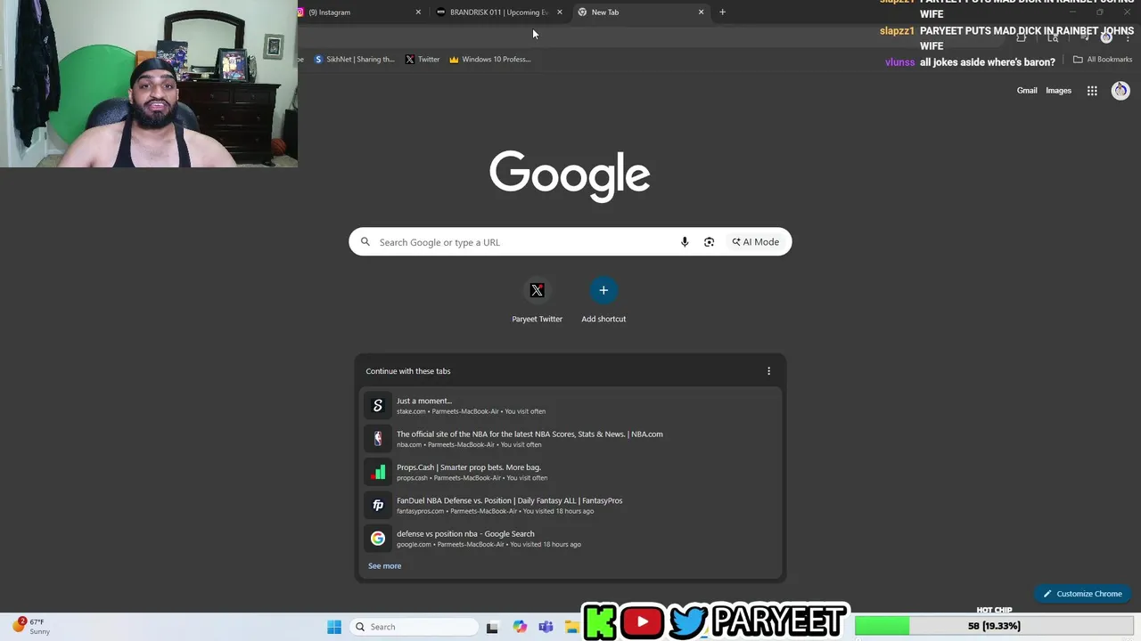Open the Windows 10 Profess... bookmark
Image resolution: width=1141 pixels, height=641 pixels.
(490, 60)
